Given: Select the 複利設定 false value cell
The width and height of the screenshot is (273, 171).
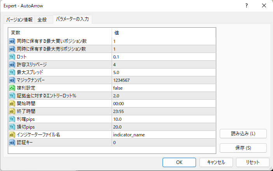Looking at the screenshot, I should tap(163, 88).
